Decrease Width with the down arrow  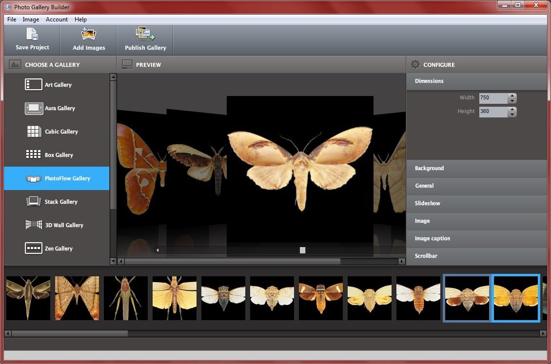pos(512,101)
